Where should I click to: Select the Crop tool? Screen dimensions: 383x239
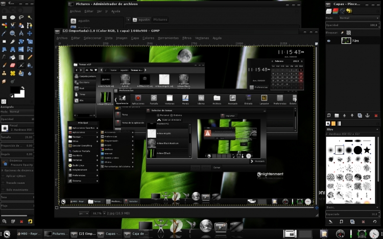coord(13,41)
